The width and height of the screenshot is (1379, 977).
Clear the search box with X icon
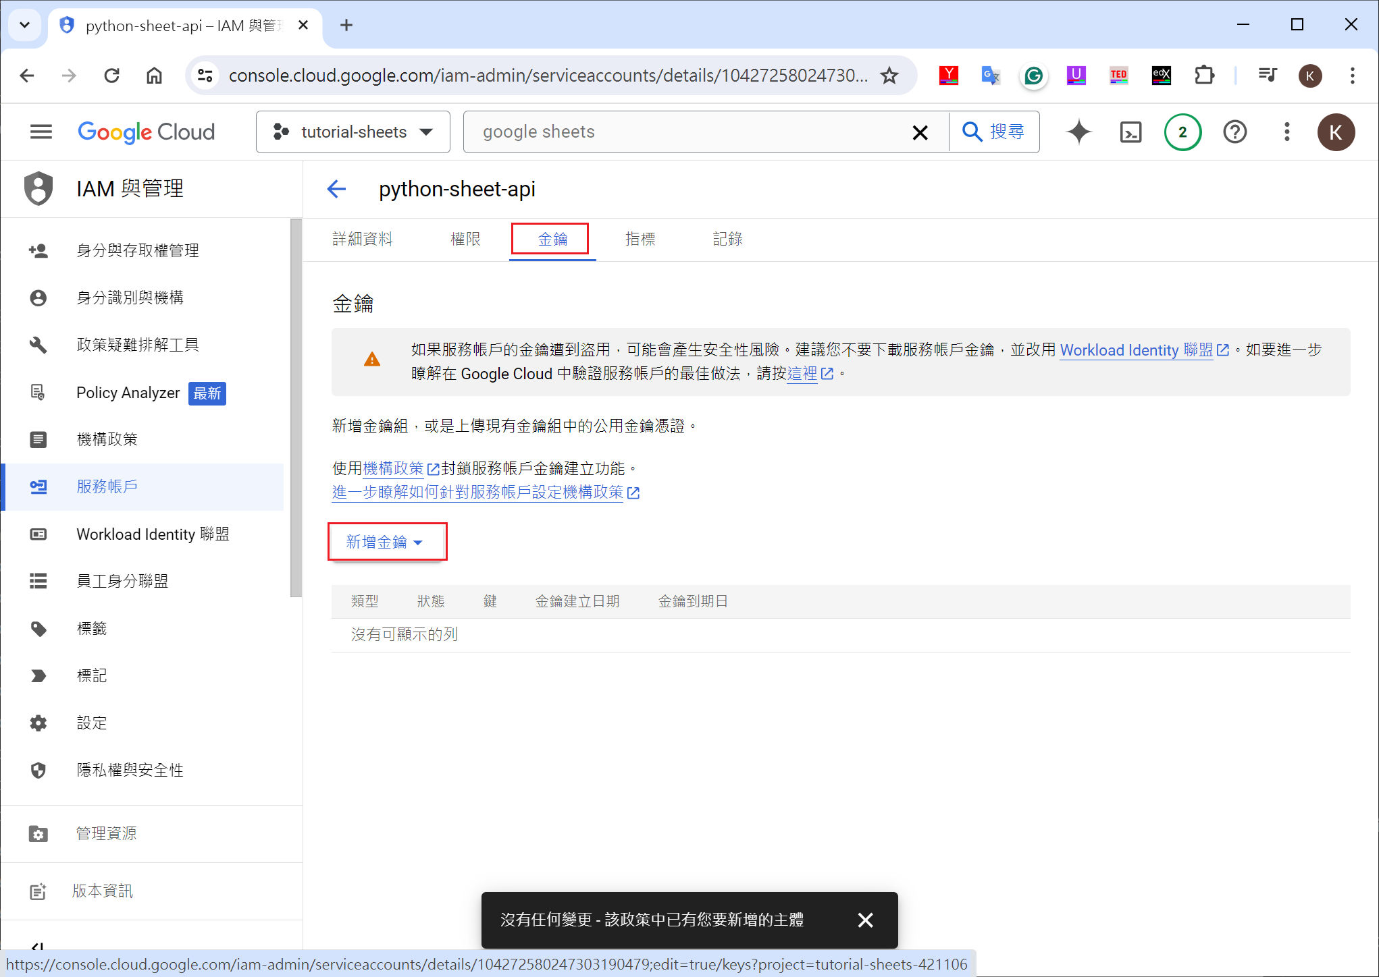pos(920,132)
